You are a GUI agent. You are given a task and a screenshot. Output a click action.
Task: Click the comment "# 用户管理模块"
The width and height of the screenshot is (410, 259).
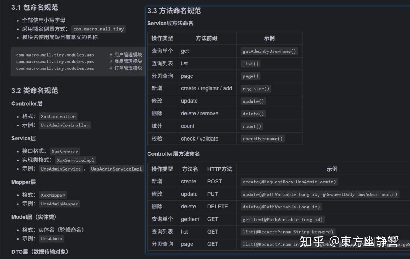click(x=126, y=55)
